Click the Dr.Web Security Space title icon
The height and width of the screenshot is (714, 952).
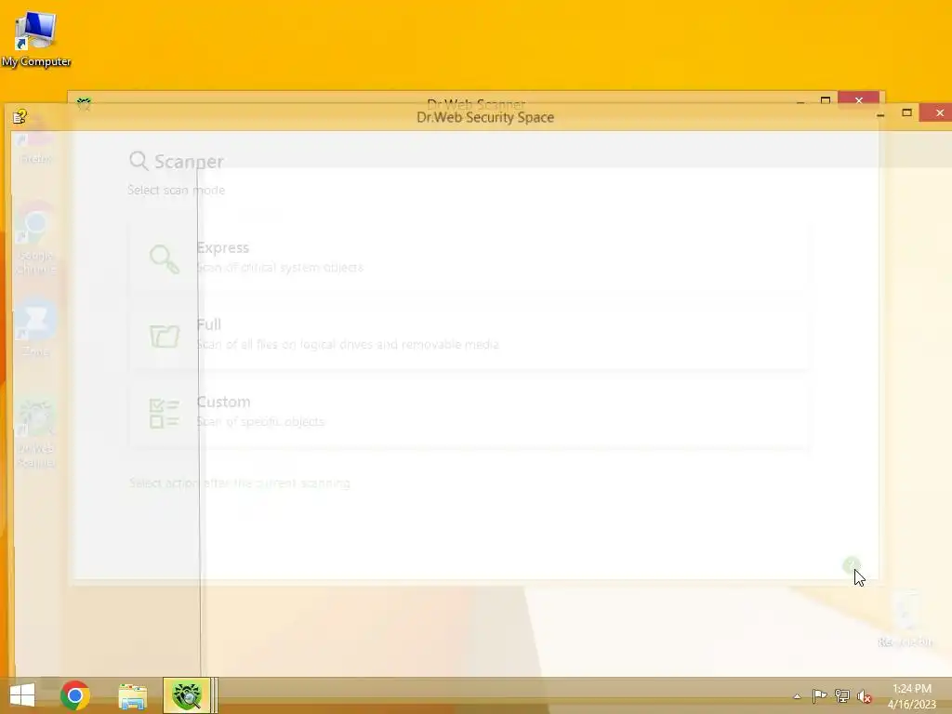20,116
